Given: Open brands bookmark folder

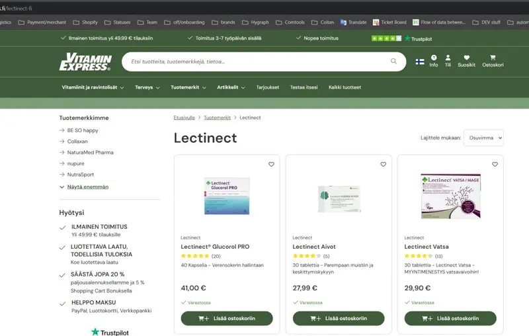Looking at the screenshot, I should click(224, 22).
